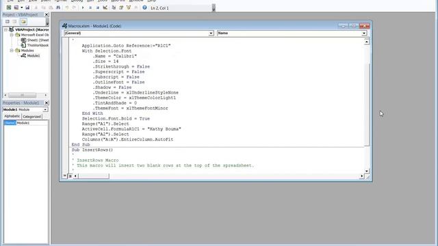438x246 pixels.
Task: Switch to Full Module View button
Action: click(70, 176)
